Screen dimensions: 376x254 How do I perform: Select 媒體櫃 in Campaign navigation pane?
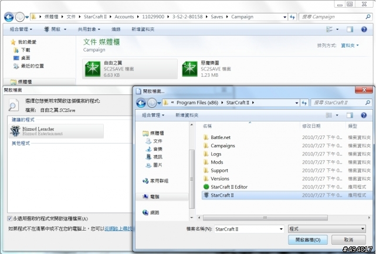(25, 82)
